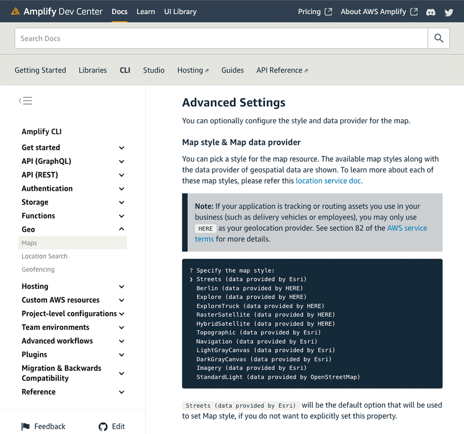This screenshot has width=464, height=434.
Task: Select Maps in the Geo submenu
Action: [72, 243]
